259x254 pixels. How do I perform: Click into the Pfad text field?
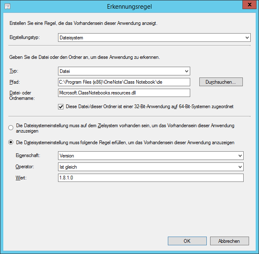click(123, 82)
